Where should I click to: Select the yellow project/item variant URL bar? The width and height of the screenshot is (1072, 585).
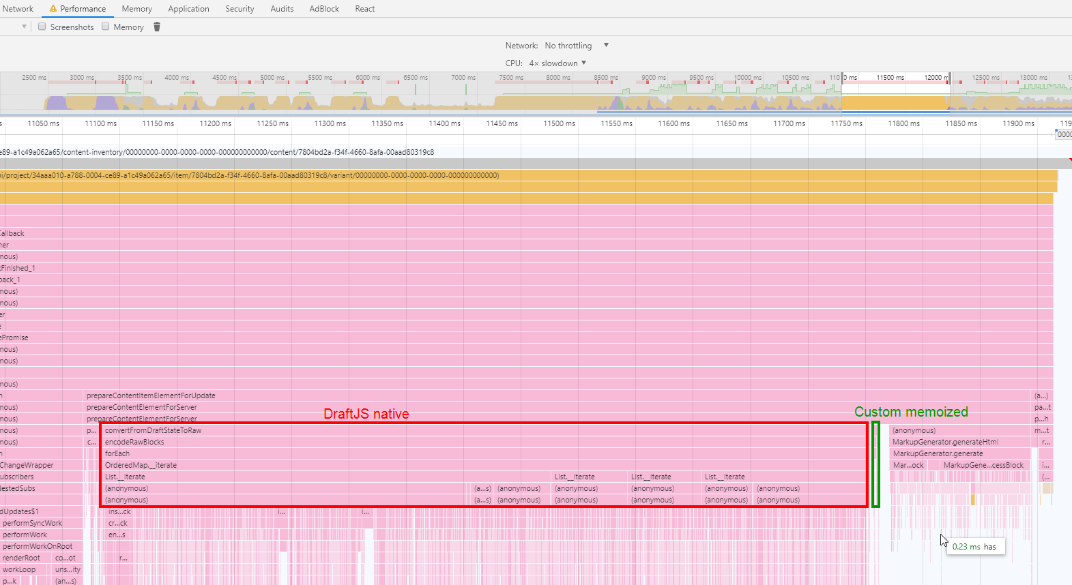click(528, 175)
